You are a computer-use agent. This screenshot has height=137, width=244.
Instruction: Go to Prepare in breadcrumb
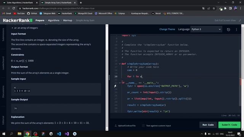coord(40,20)
